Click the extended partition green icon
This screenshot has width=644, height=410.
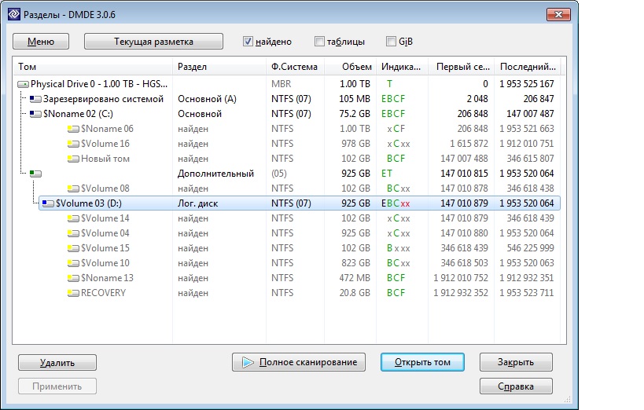click(x=35, y=174)
